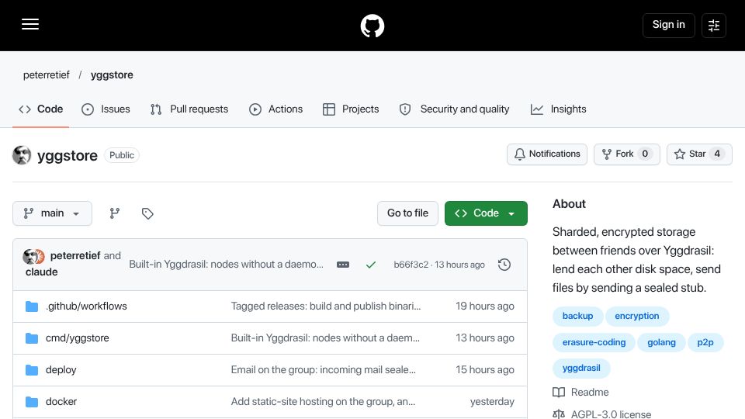The height and width of the screenshot is (419, 745).
Task: Open the docker folder
Action: tap(61, 402)
